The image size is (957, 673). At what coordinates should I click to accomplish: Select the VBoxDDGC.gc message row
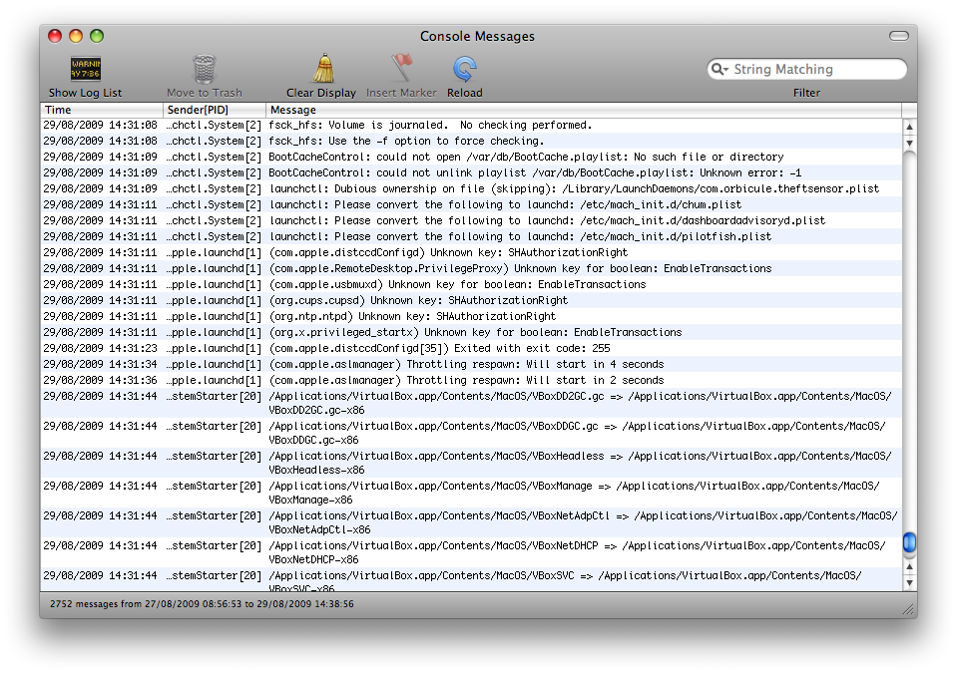pyautogui.click(x=471, y=433)
